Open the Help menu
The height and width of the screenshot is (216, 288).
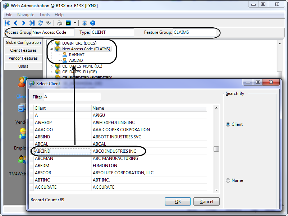pos(59,15)
